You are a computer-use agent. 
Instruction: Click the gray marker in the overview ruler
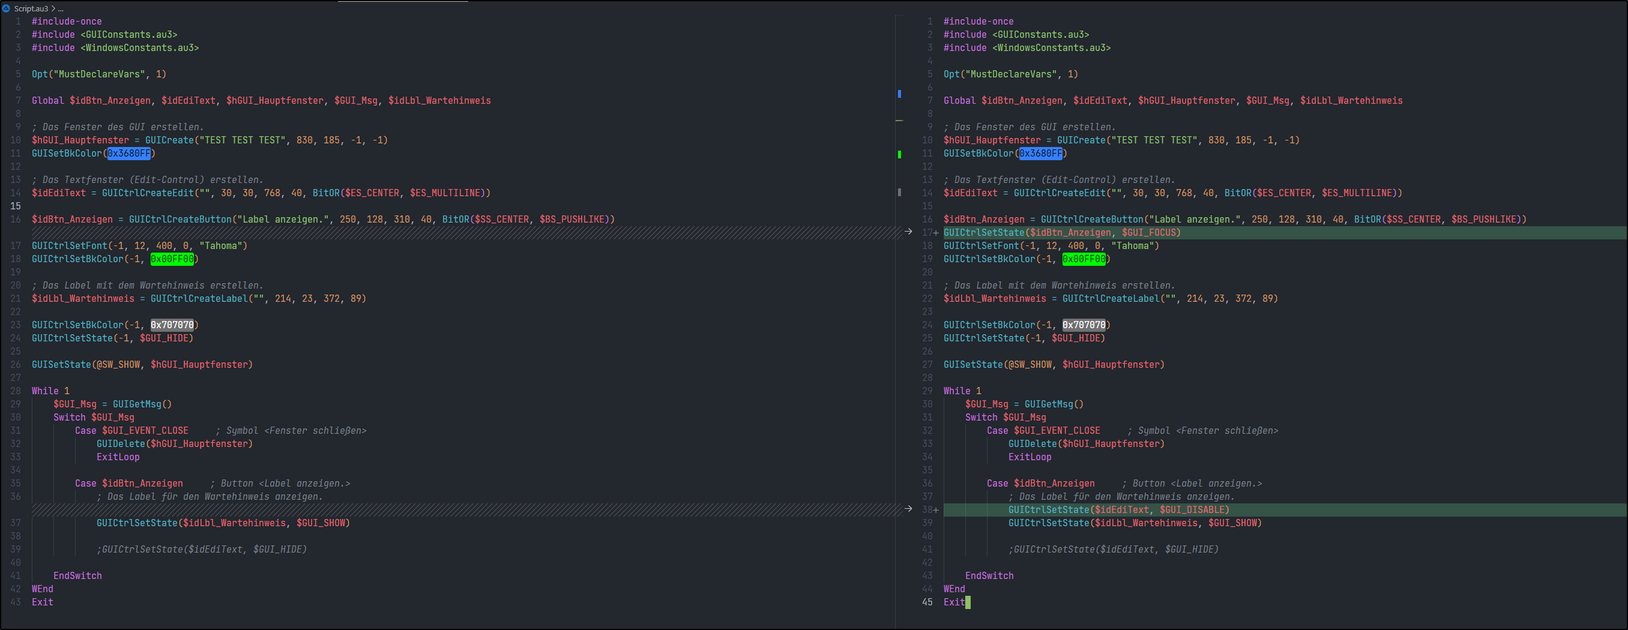click(x=899, y=192)
